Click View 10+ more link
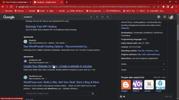The width and height of the screenshot is (179, 100). [x=159, y=77]
